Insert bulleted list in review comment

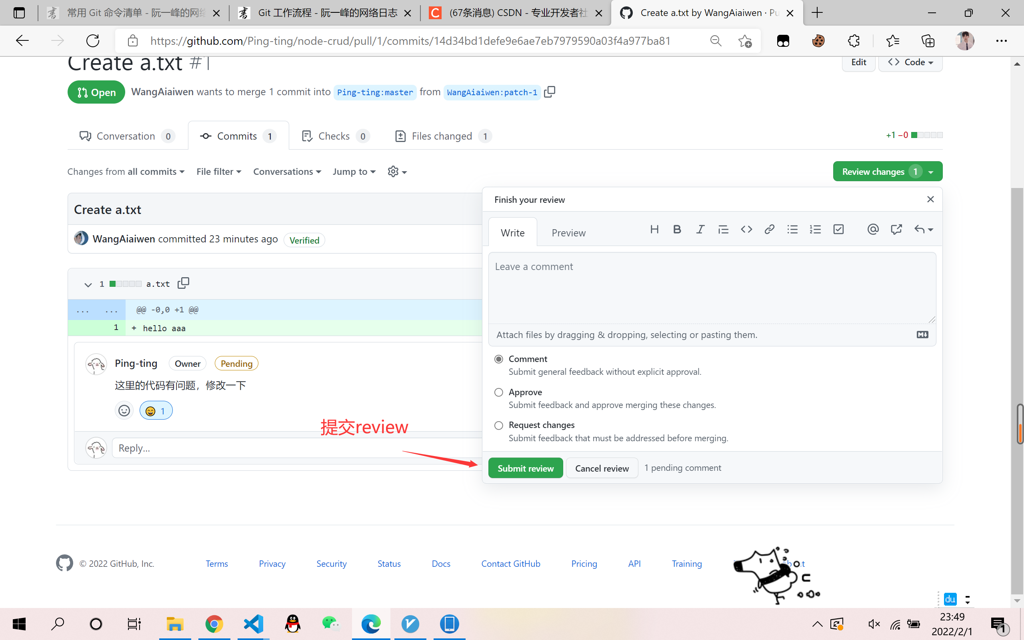pyautogui.click(x=792, y=230)
